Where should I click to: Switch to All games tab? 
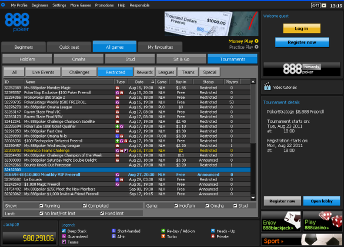point(115,46)
